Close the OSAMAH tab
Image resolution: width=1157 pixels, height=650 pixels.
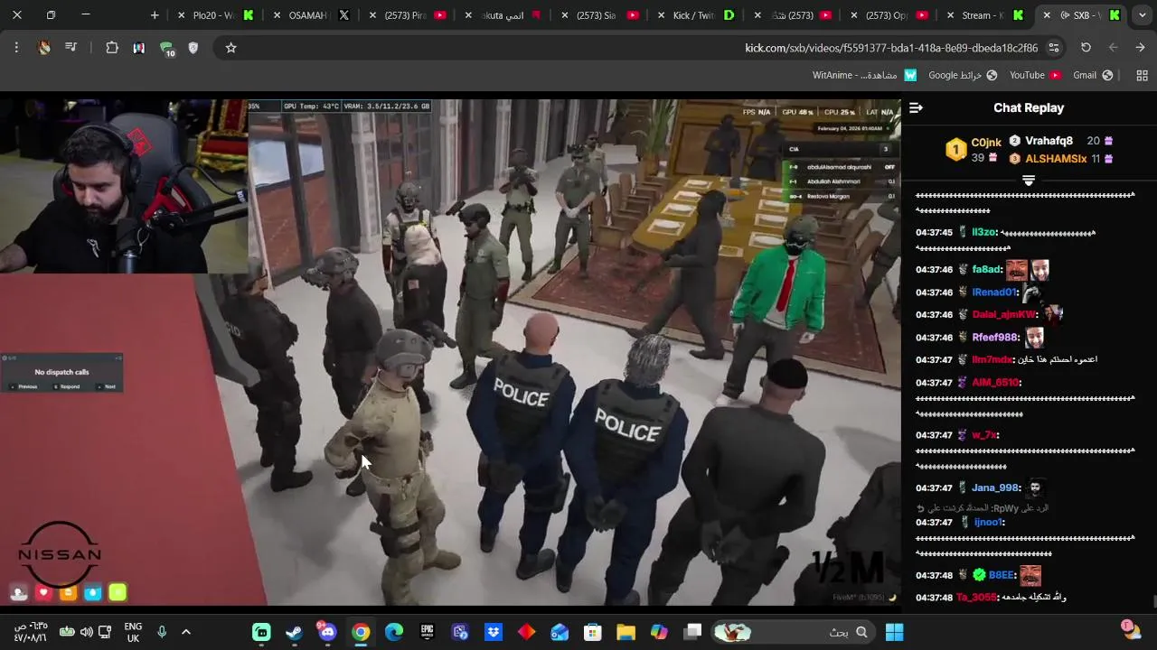(277, 15)
